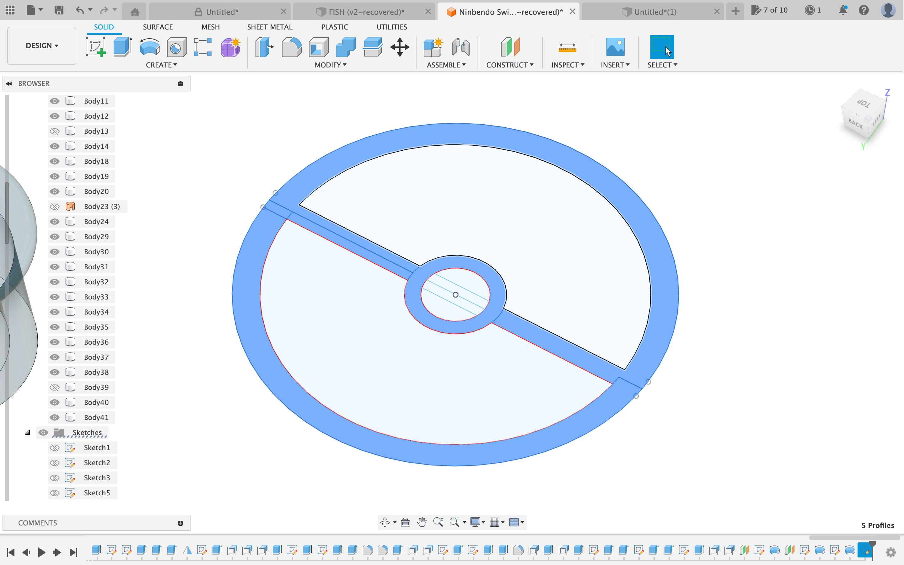Add a new design tab
The width and height of the screenshot is (904, 565).
tap(735, 12)
